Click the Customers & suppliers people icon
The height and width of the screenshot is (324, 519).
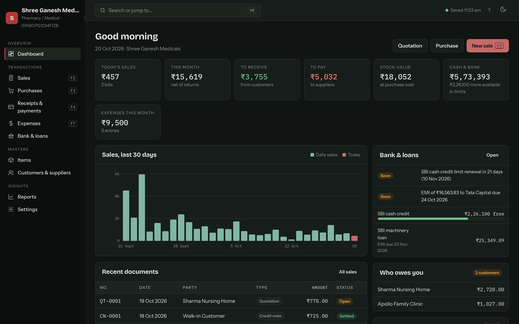11,173
